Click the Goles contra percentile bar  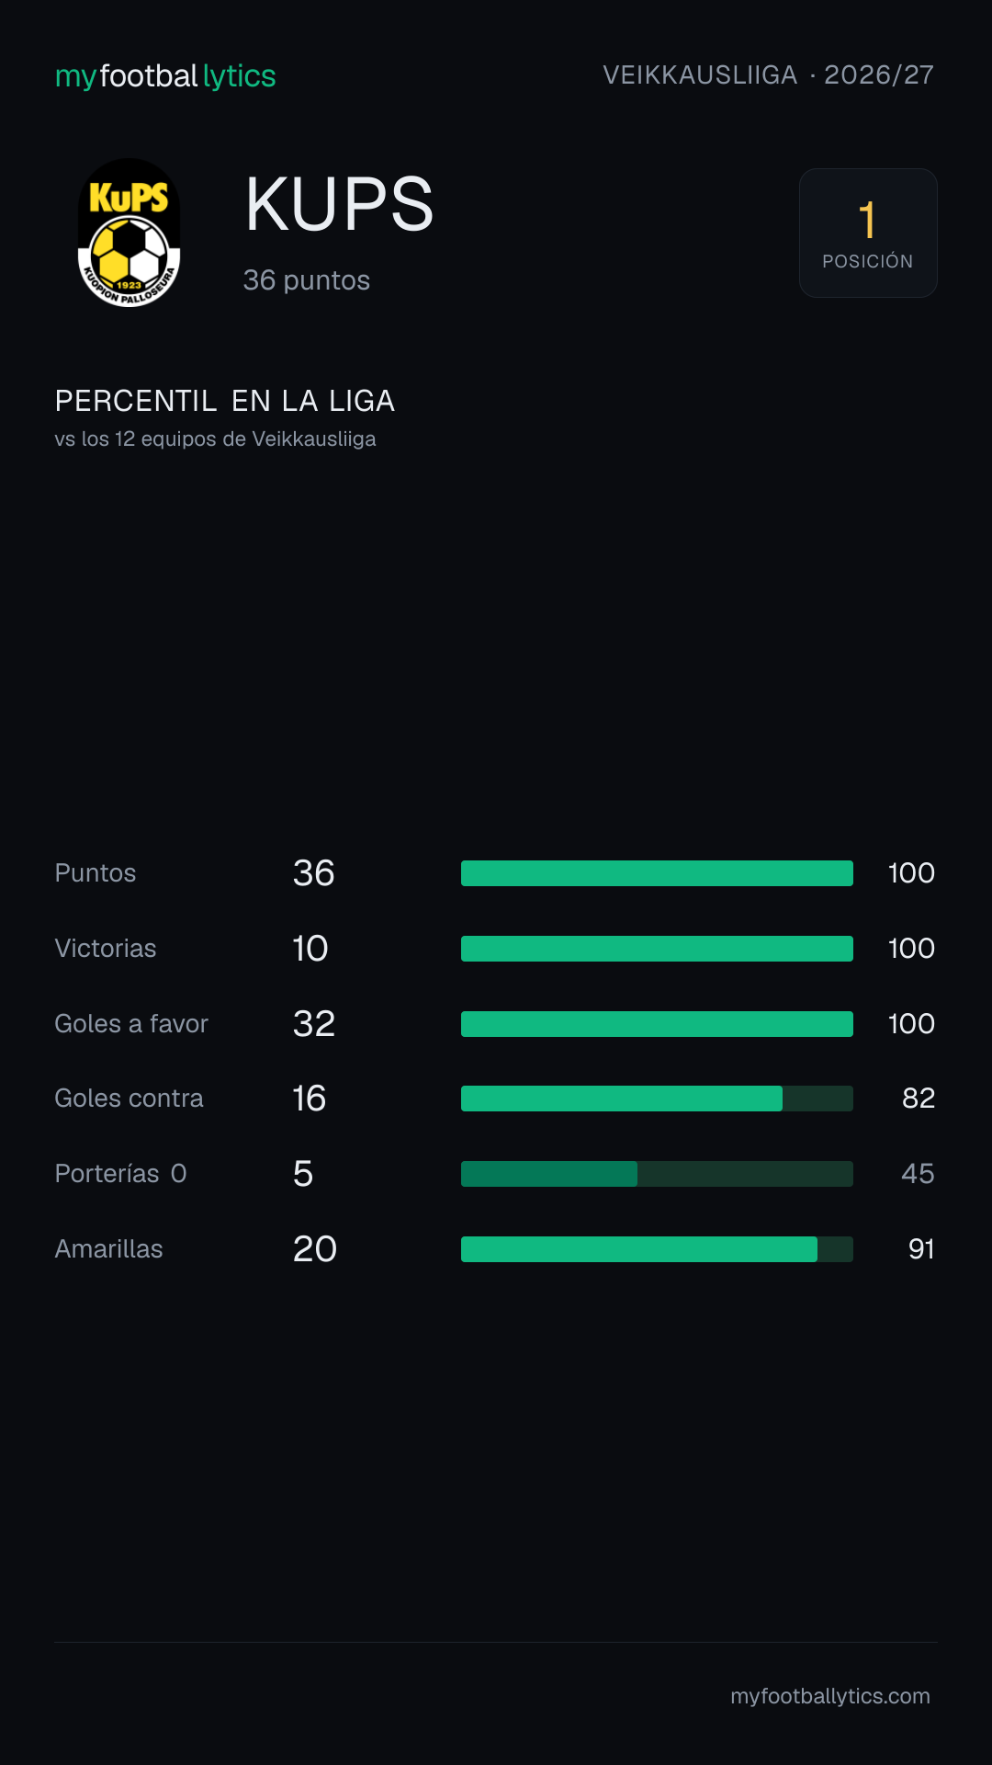[x=657, y=1099]
